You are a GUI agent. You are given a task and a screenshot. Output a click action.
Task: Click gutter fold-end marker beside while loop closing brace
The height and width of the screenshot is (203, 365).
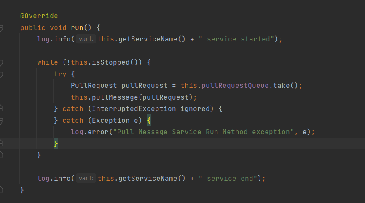pyautogui.click(x=1, y=155)
